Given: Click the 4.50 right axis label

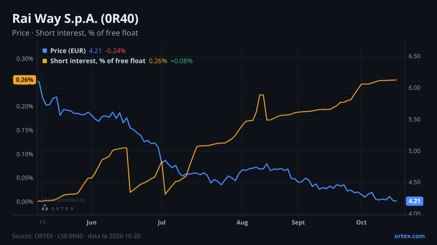Looking at the screenshot, I should 414,182.
